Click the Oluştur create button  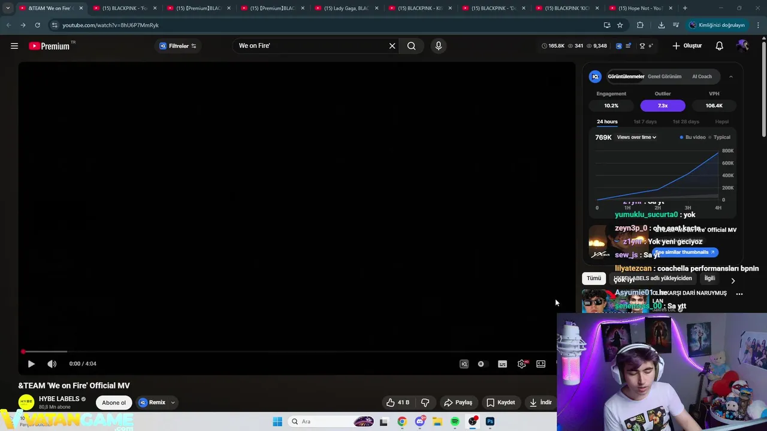[x=687, y=46]
